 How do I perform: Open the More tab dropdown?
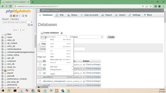pyautogui.click(x=148, y=15)
